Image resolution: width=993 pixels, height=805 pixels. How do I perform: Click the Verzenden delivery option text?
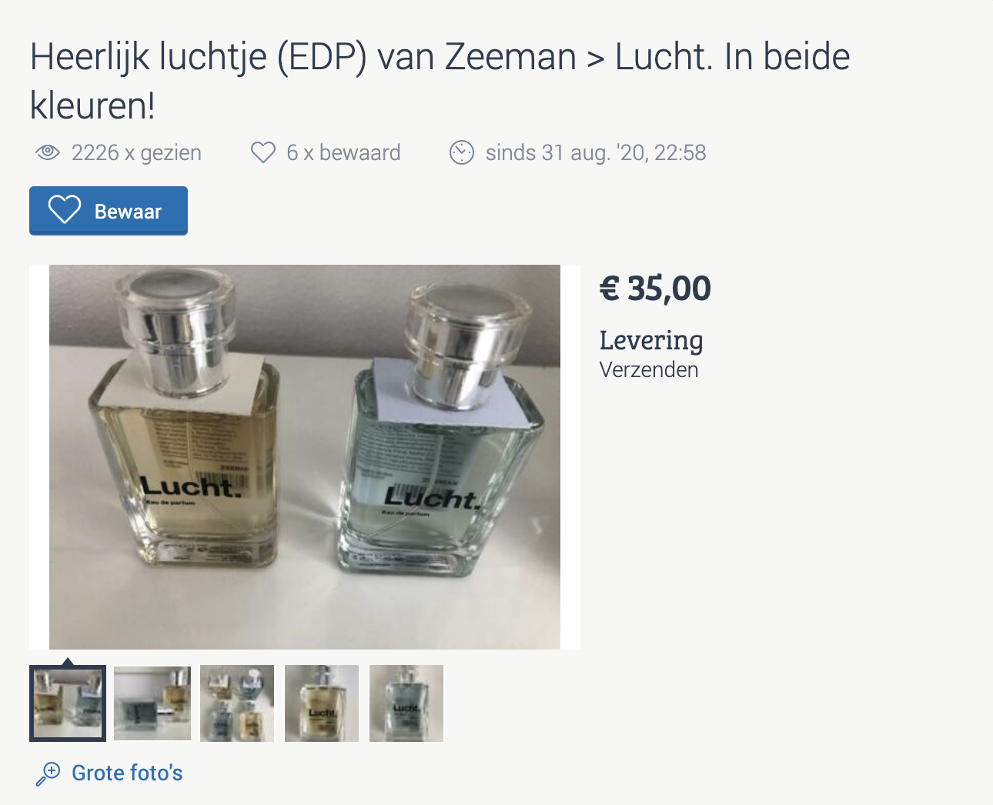pos(649,369)
